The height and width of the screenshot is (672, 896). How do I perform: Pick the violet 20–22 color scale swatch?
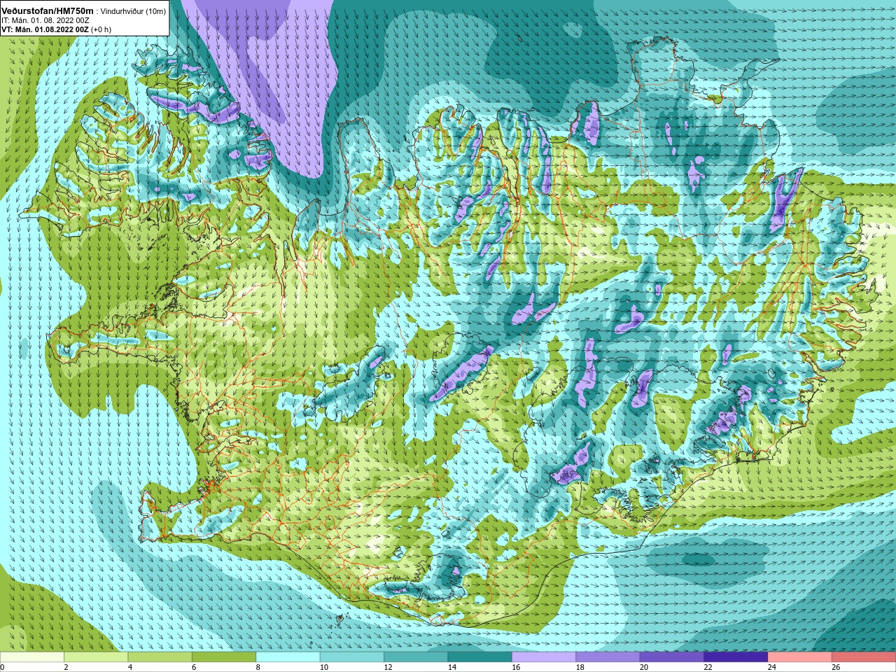672,657
